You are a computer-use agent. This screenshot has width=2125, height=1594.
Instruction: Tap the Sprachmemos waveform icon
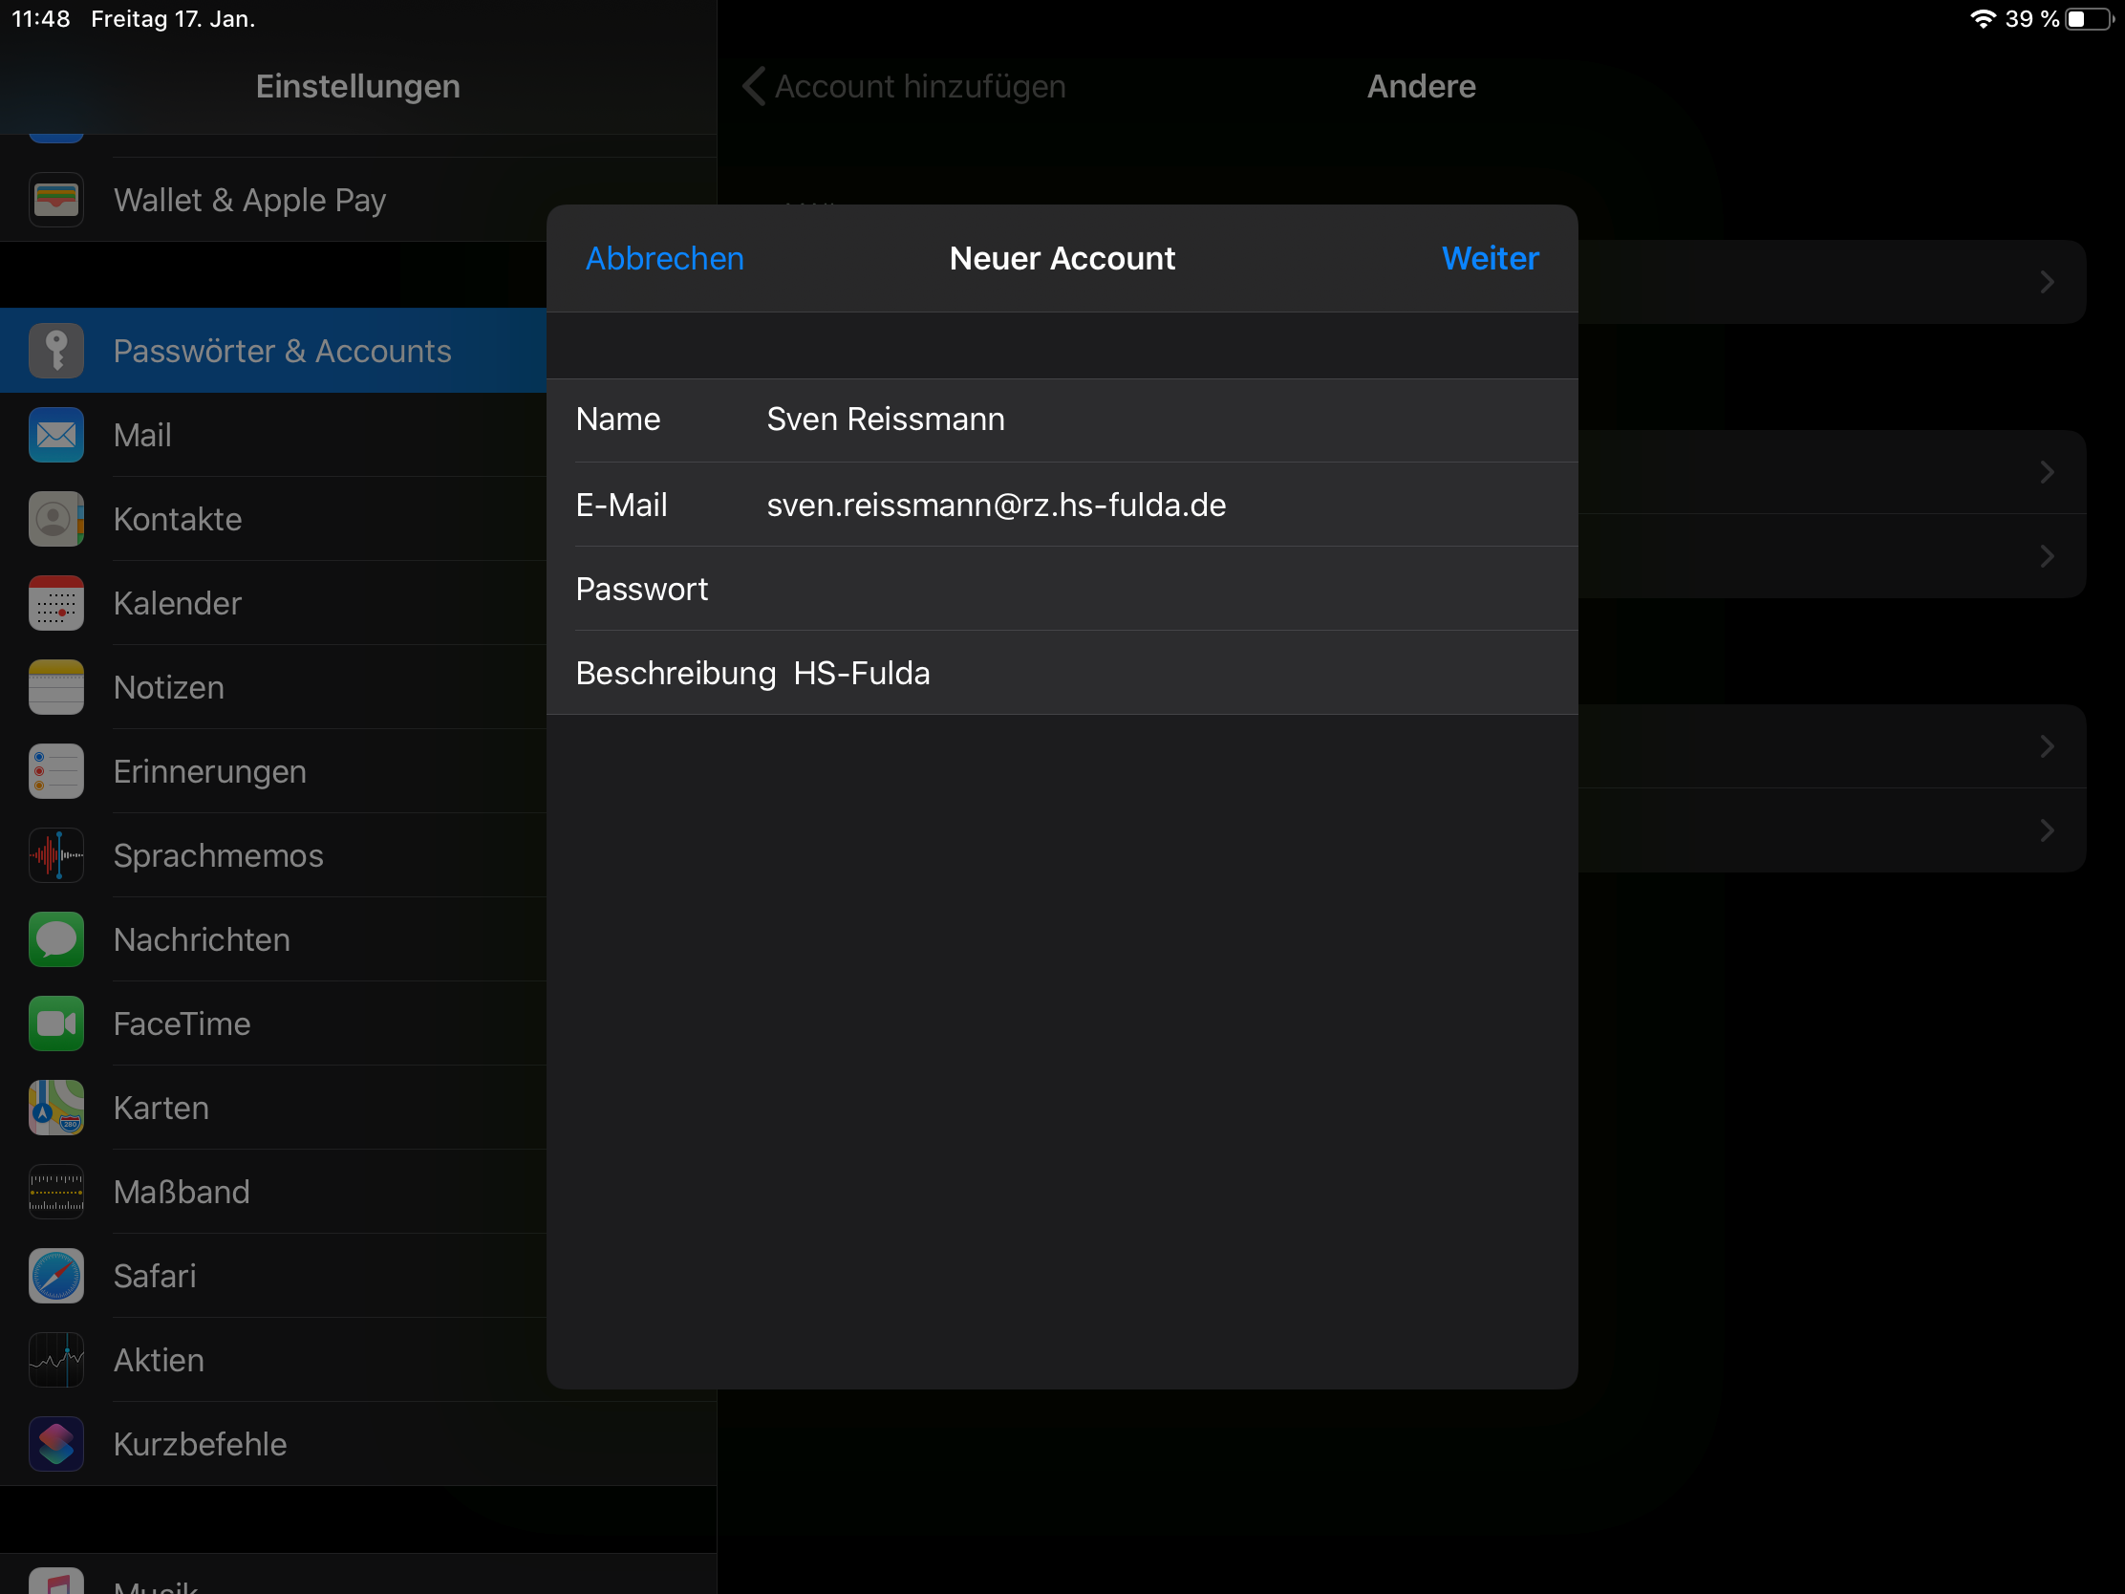(55, 855)
